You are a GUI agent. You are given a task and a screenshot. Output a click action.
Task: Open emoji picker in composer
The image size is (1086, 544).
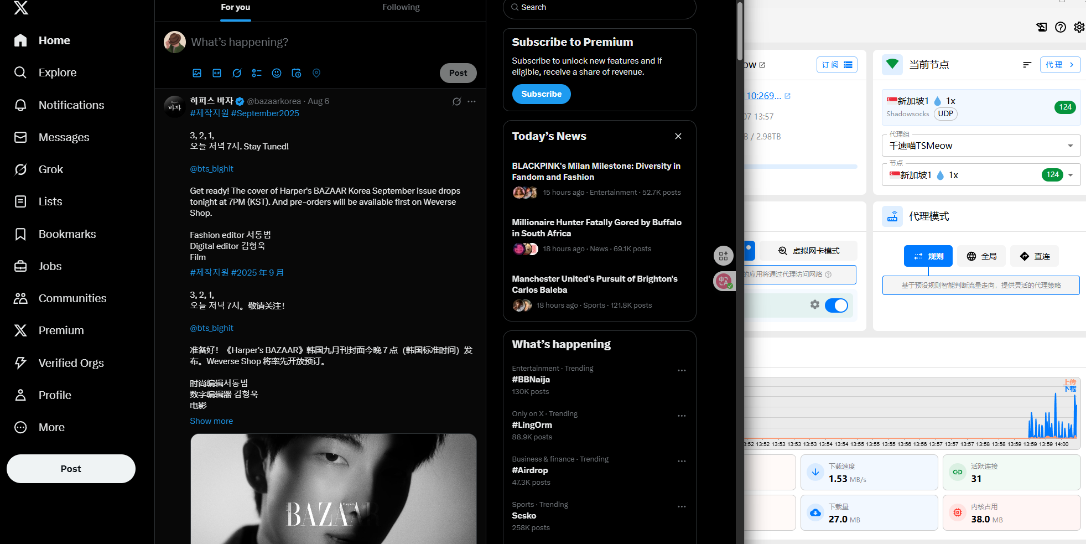277,73
